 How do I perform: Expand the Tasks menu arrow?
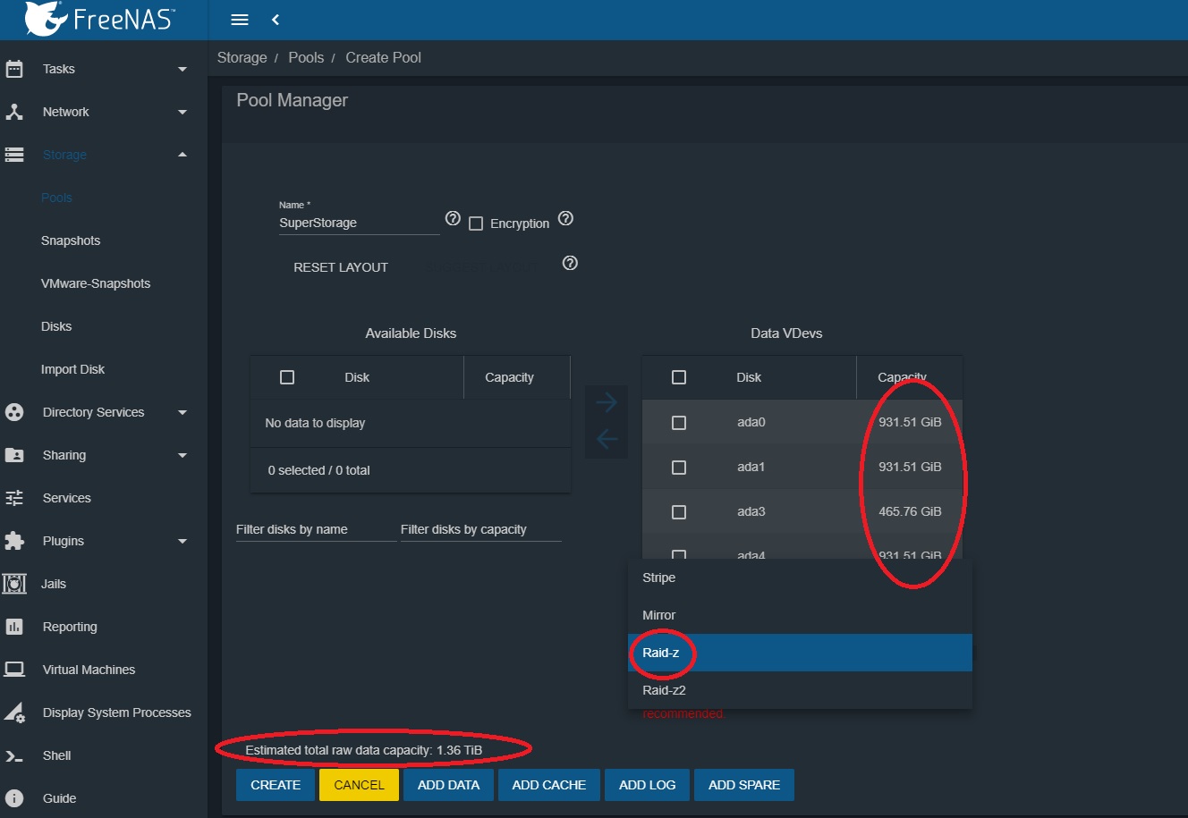[x=182, y=69]
